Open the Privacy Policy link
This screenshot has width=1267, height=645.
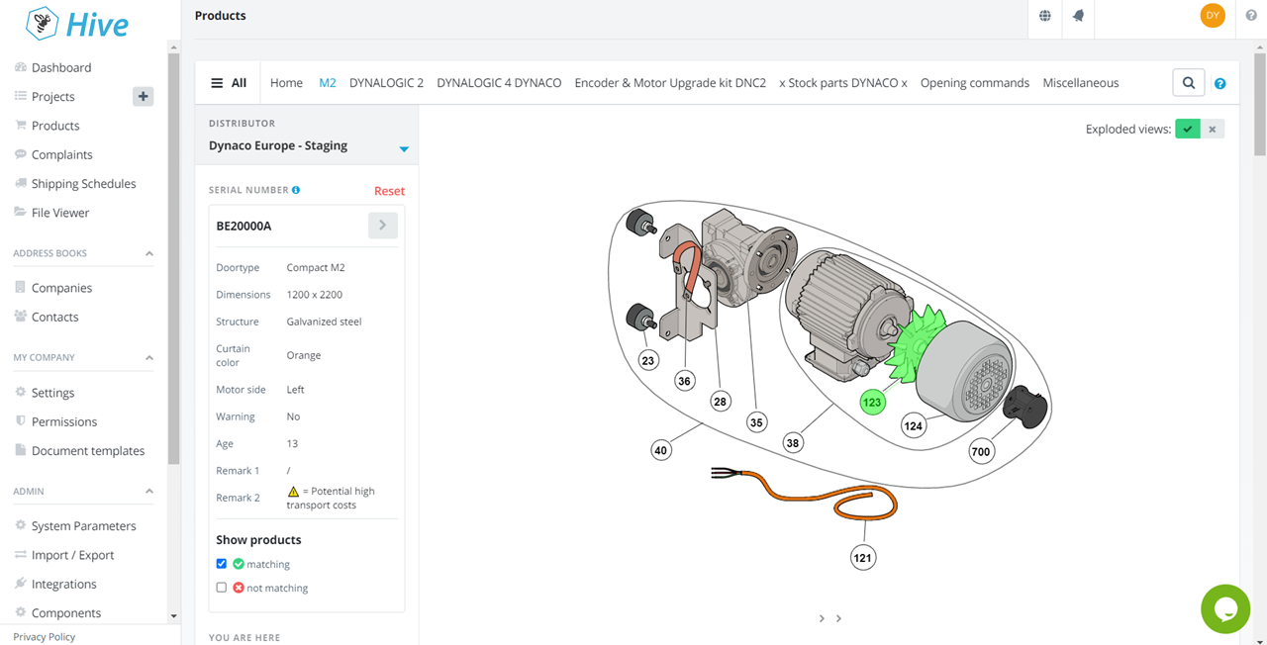tap(45, 637)
